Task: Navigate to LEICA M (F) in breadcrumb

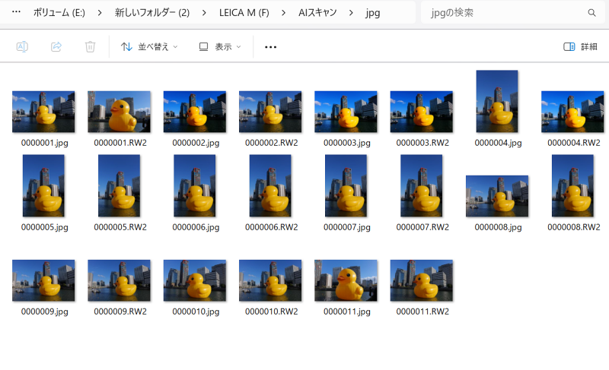Action: (x=244, y=13)
